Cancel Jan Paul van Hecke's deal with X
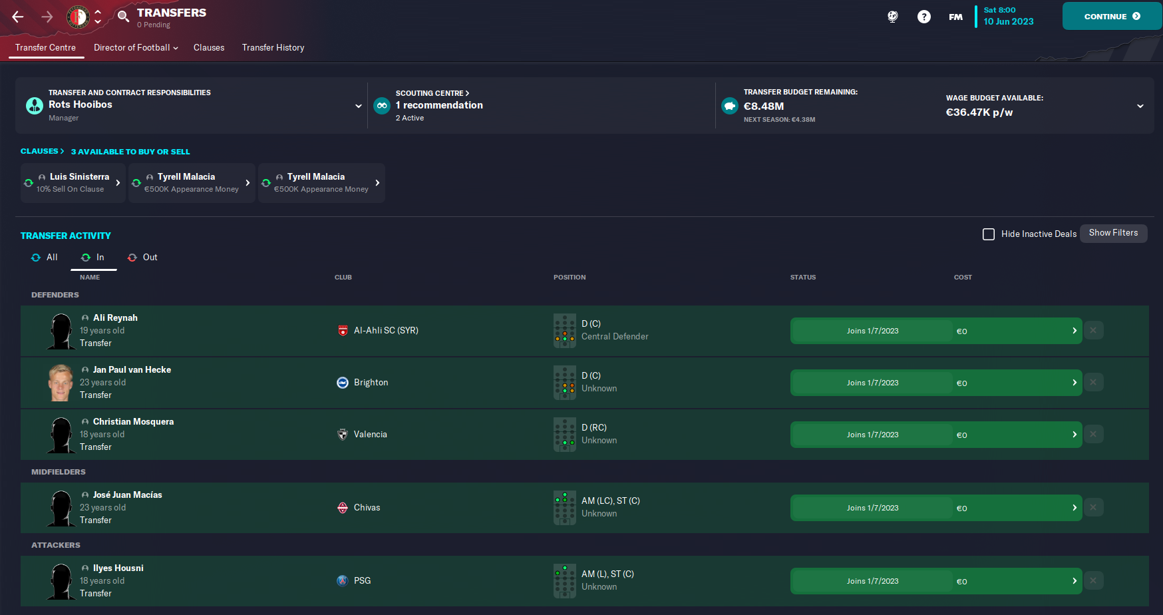1163x615 pixels. [1093, 382]
